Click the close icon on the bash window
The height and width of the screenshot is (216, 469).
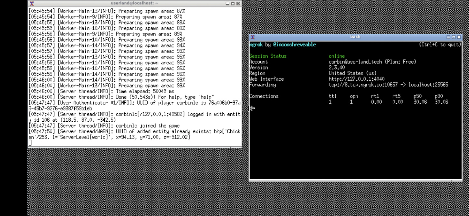click(460, 36)
